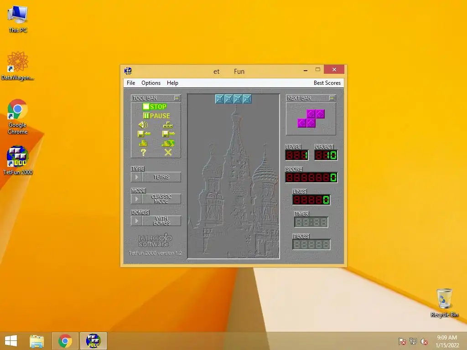Switch to Chrome in taskbar

coord(65,341)
